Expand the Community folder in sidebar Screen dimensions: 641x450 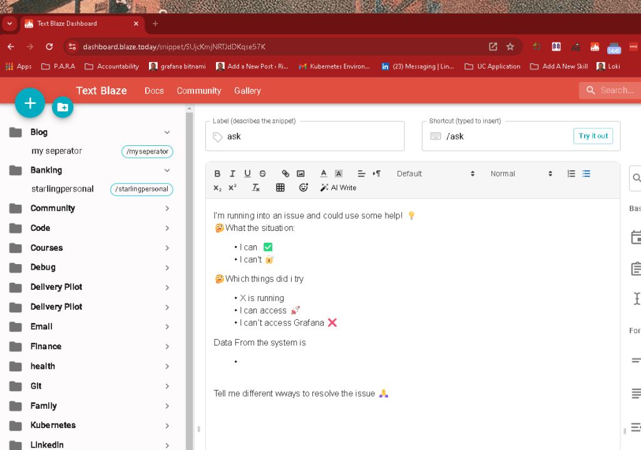pos(167,208)
